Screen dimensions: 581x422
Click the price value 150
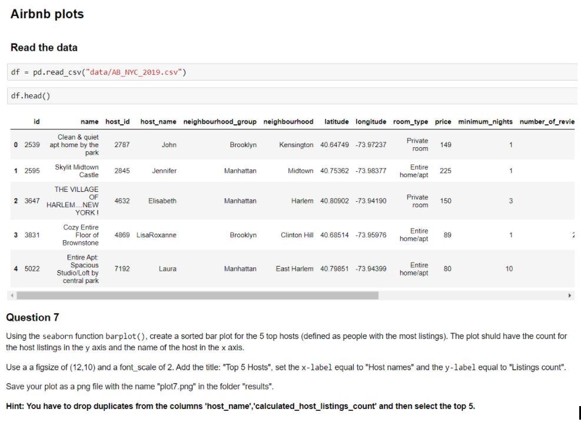coord(446,201)
